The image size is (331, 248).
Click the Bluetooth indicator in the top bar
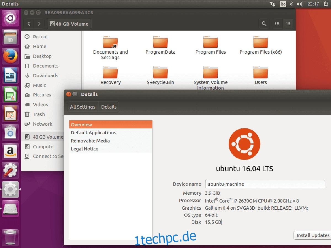(292, 4)
